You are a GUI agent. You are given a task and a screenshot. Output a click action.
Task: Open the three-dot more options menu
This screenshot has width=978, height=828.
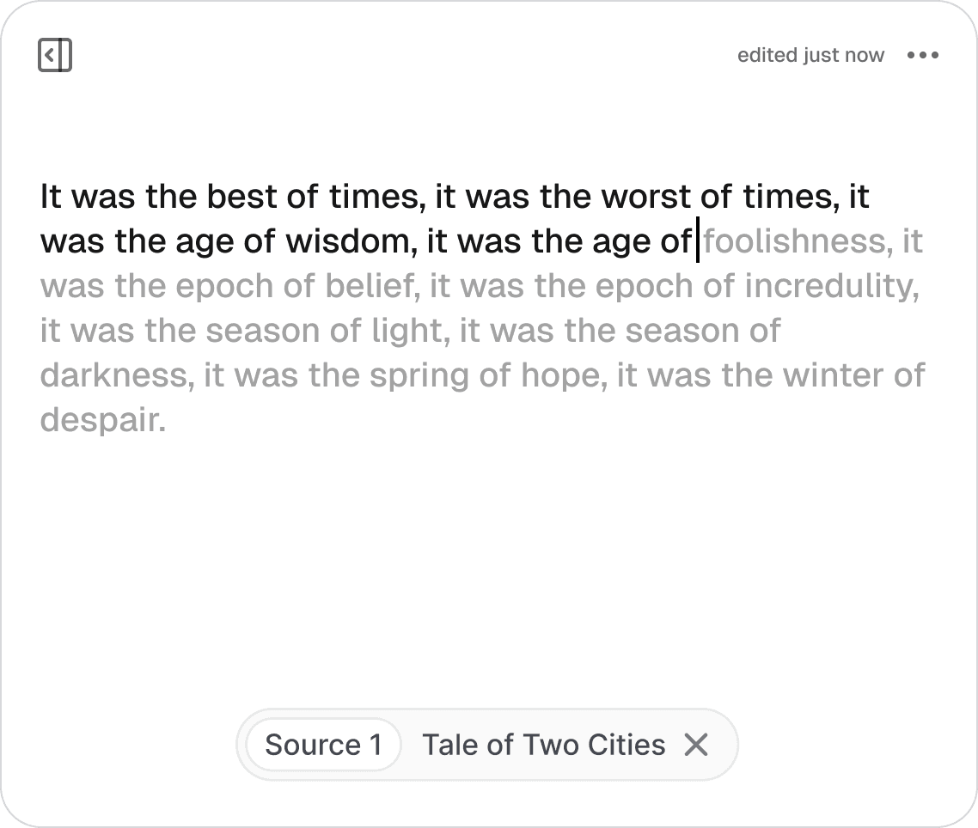click(922, 56)
